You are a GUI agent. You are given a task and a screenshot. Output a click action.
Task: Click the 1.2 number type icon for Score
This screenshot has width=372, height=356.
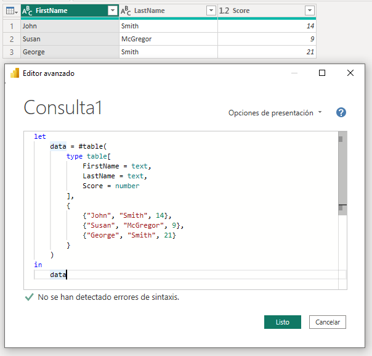pyautogui.click(x=224, y=10)
